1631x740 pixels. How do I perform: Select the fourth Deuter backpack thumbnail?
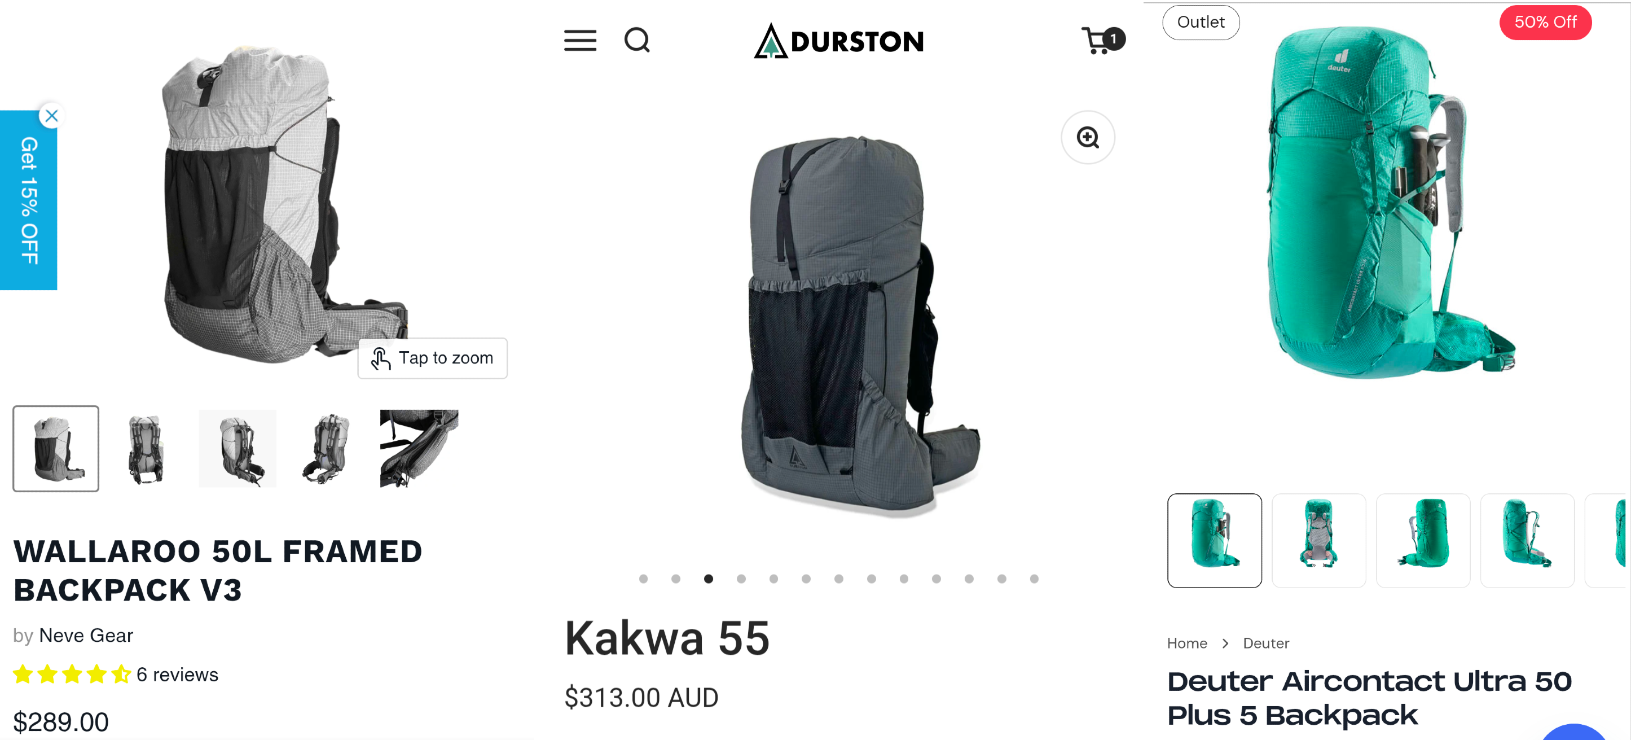coord(1527,540)
